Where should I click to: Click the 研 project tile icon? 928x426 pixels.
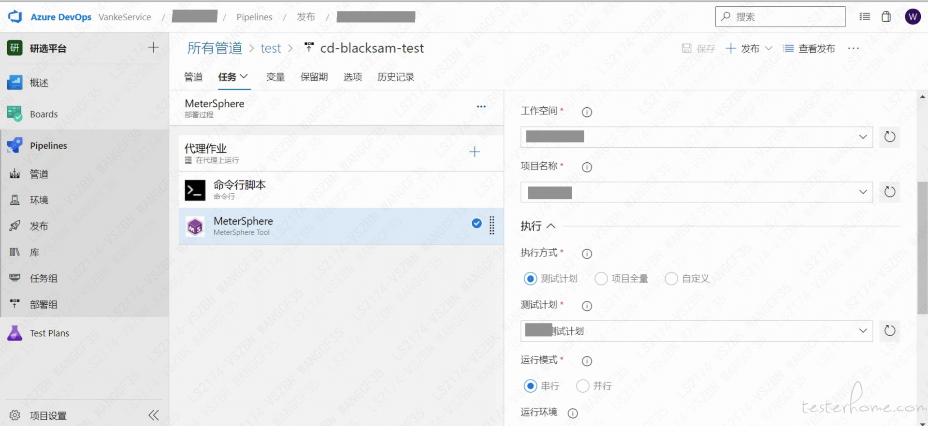point(14,48)
